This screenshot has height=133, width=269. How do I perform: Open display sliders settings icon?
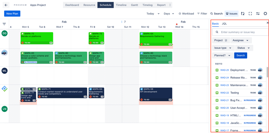pos(258,13)
